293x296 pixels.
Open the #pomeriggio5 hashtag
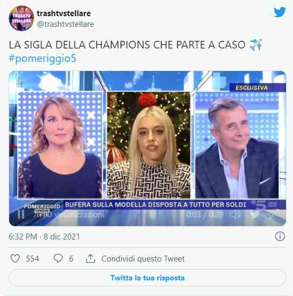tap(43, 58)
